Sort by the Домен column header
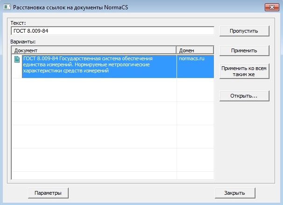Screen dimensions: 283x205 tap(195, 50)
